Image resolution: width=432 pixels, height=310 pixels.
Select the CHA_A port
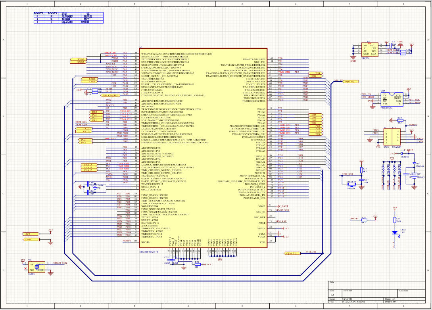click(x=89, y=165)
